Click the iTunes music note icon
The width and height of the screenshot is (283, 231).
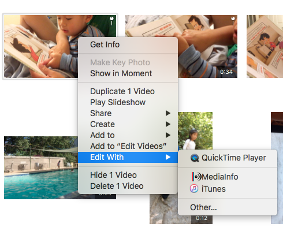[194, 188]
